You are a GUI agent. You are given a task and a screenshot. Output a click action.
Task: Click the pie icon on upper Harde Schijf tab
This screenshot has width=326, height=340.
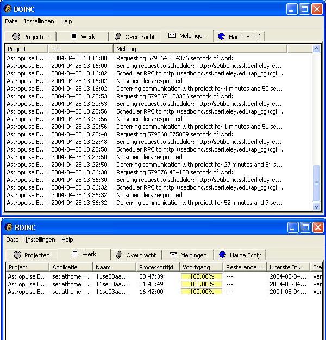[x=221, y=36]
